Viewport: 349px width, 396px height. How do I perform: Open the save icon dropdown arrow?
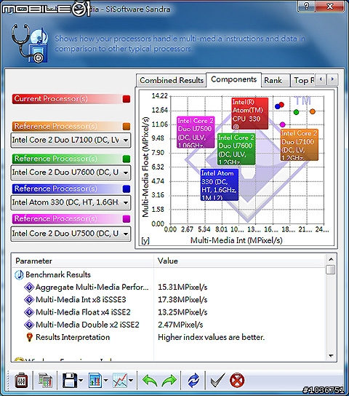pyautogui.click(x=81, y=380)
